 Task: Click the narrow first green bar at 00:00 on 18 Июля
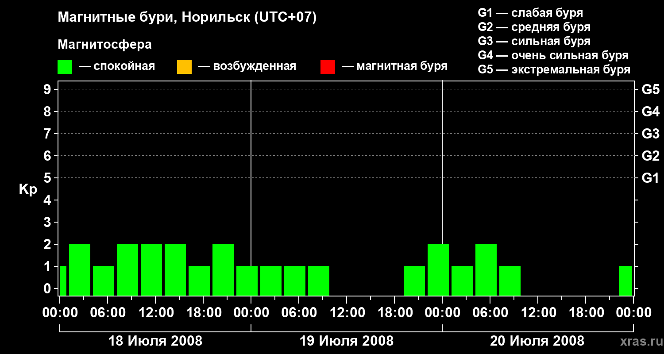[x=63, y=281]
